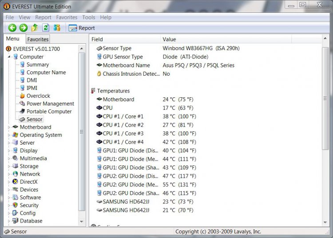
Task: Click the Config category icon
Action: (15, 213)
